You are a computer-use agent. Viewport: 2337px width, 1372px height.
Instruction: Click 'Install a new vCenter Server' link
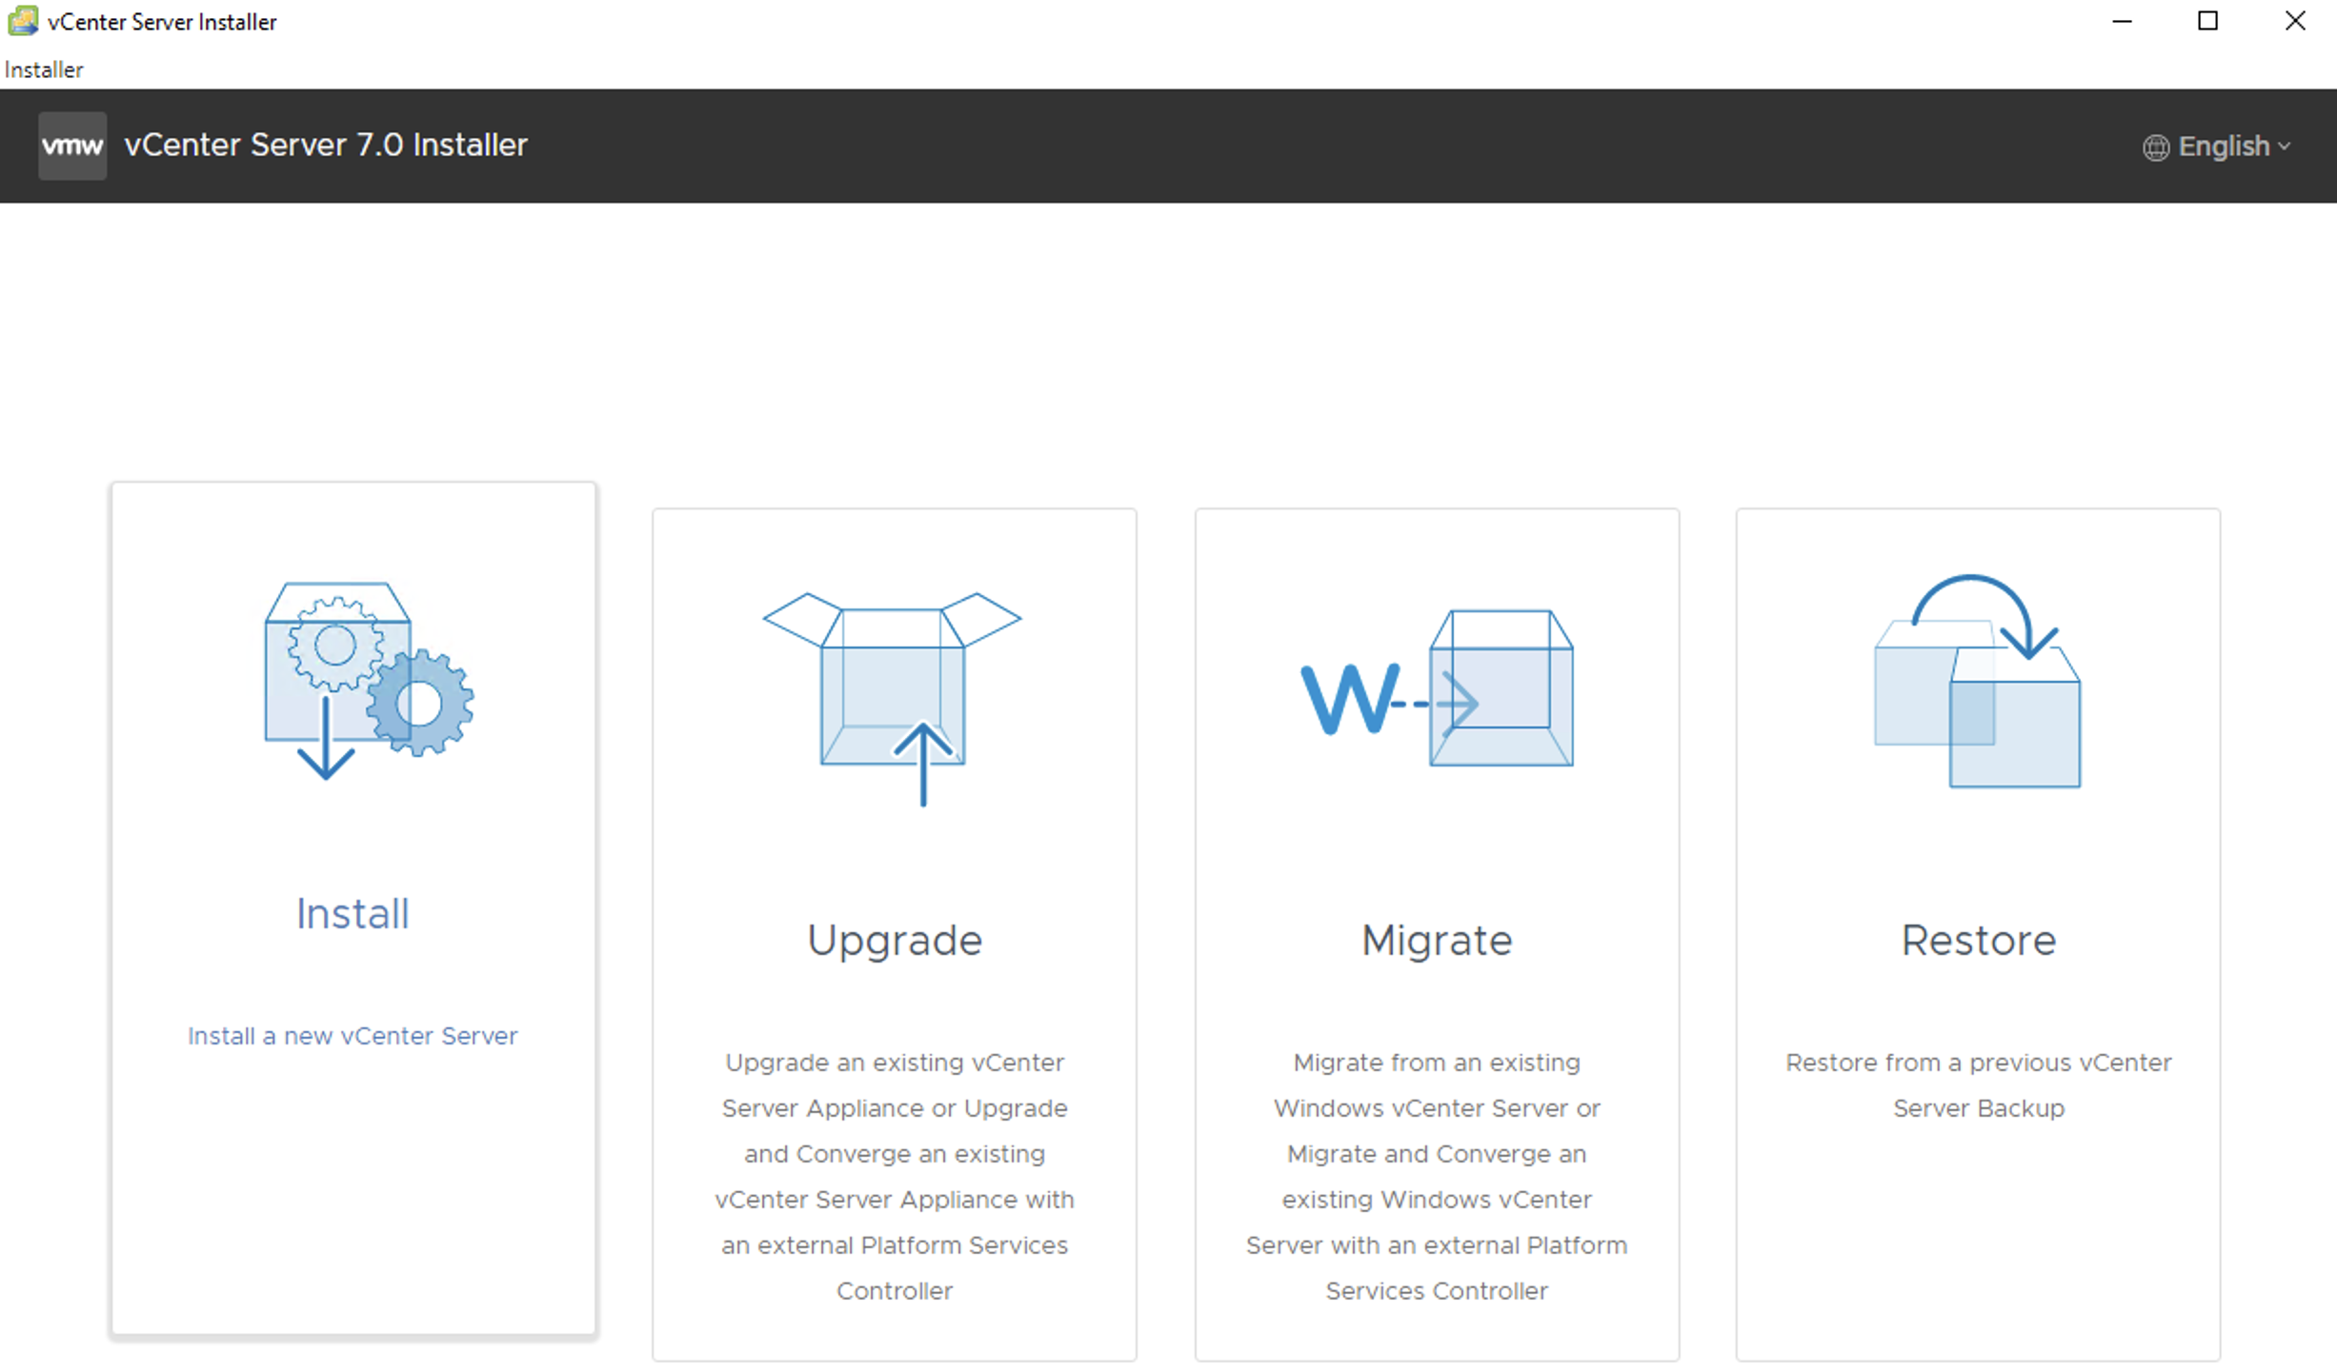[353, 1036]
